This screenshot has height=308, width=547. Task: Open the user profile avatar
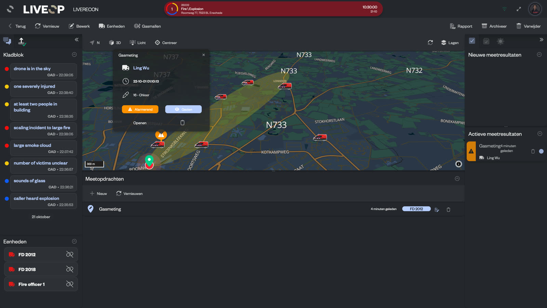coord(535,9)
